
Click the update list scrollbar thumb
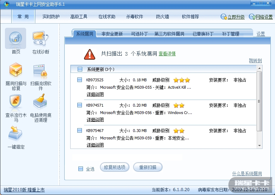pyautogui.click(x=259, y=101)
